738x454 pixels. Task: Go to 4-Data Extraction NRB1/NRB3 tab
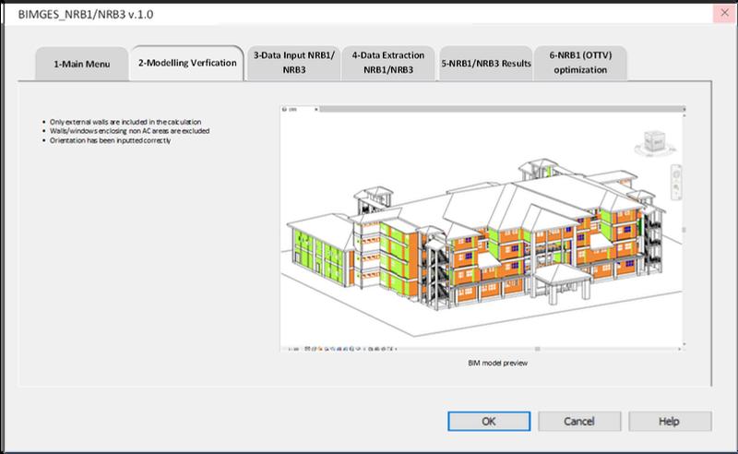[388, 62]
